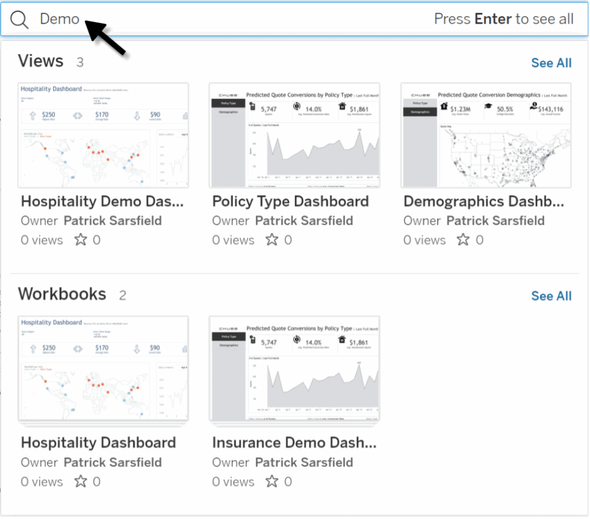This screenshot has height=519, width=590.
Task: Click owner Patrick Sarsfield under Policy Type Dashboard
Action: 304,221
